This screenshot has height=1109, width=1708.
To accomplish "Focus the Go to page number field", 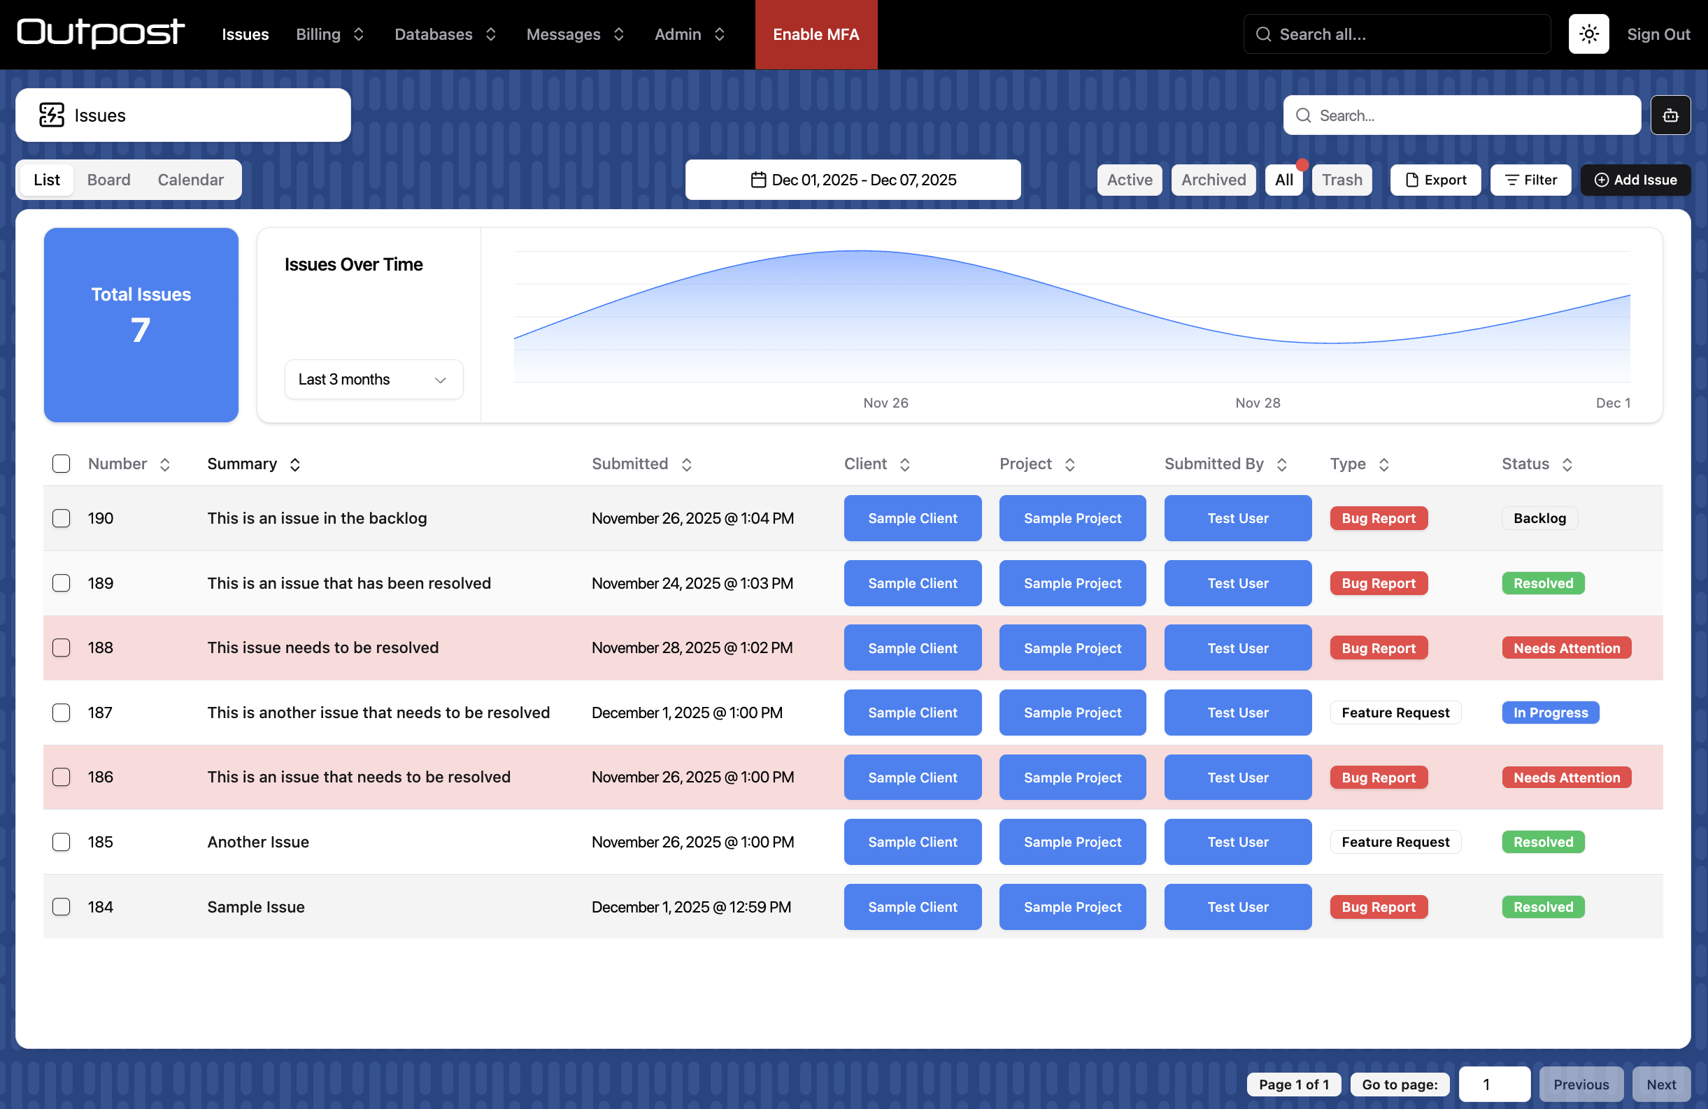I will click(1493, 1084).
